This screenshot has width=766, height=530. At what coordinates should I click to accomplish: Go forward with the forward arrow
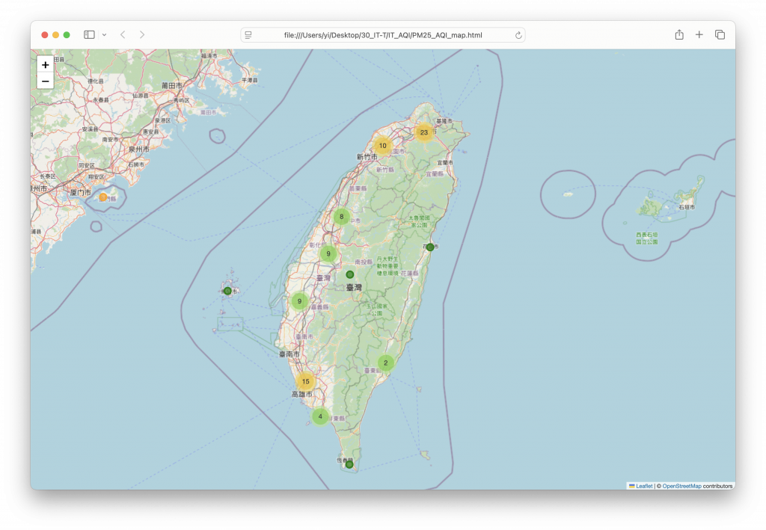142,34
